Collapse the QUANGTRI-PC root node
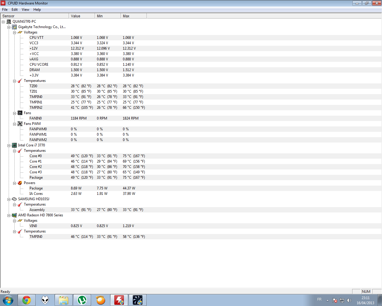 click(3, 22)
